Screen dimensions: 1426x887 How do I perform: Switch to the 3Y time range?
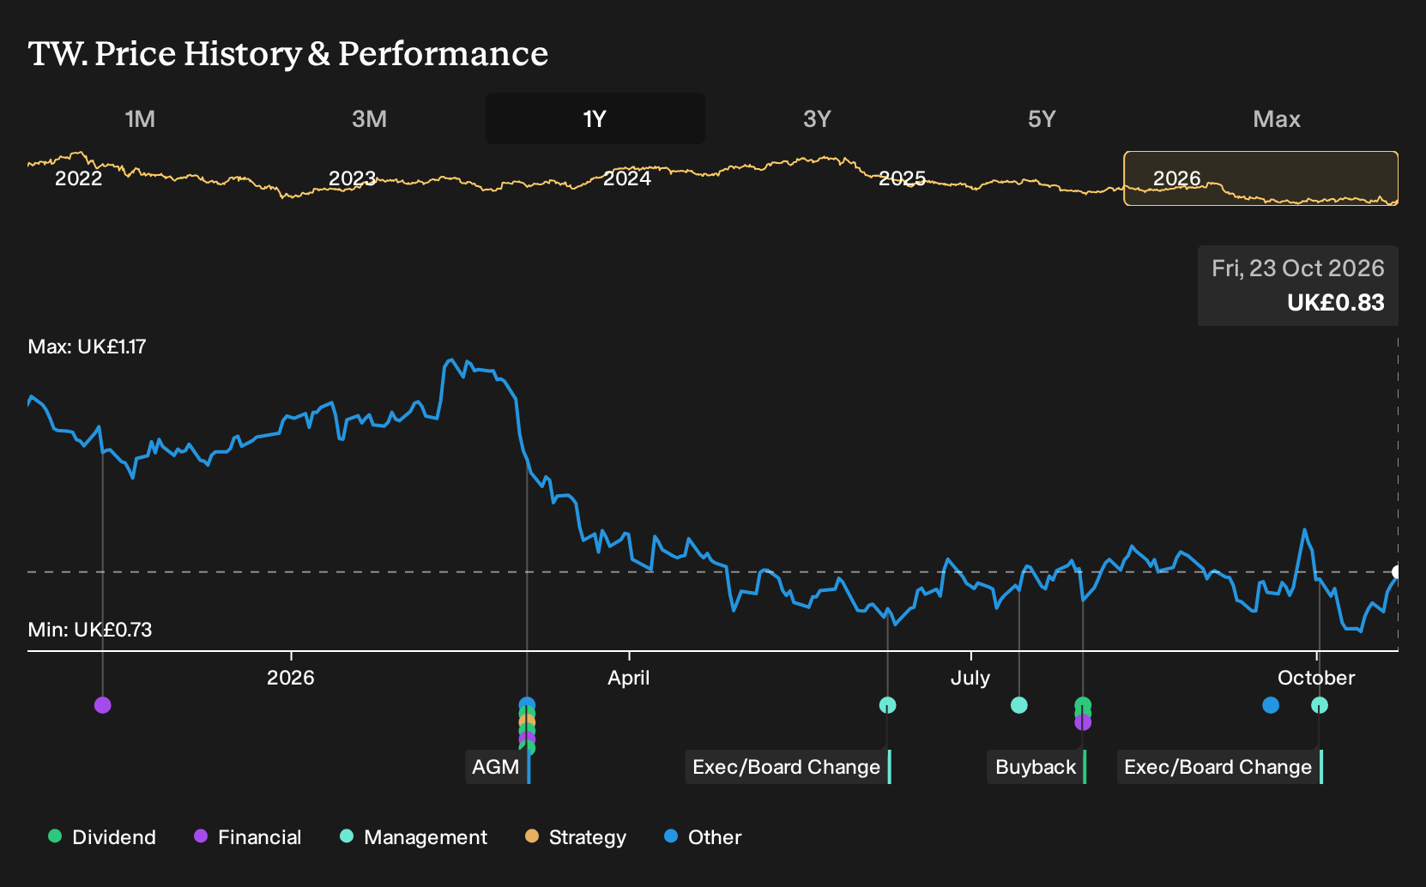818,118
